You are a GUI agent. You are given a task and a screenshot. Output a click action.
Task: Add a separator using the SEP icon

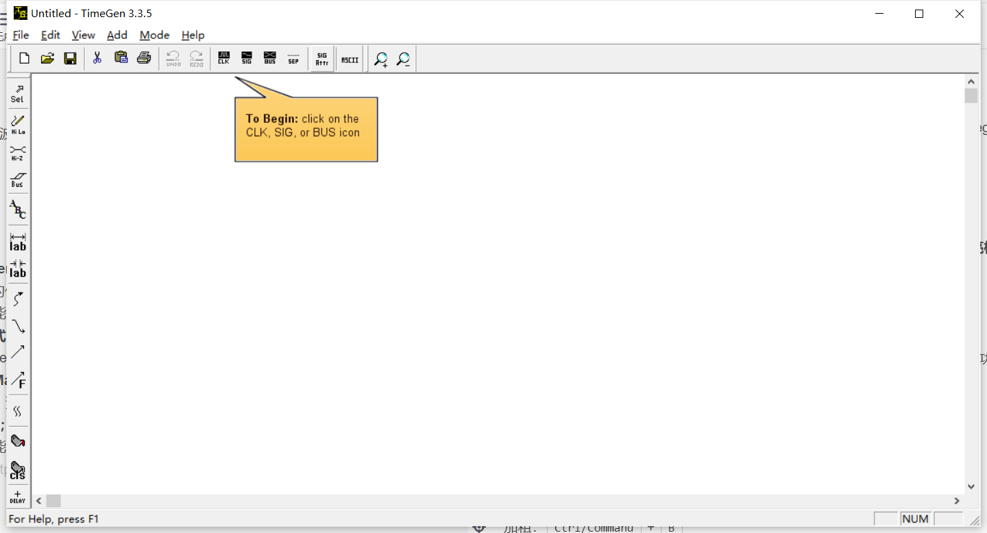(x=293, y=58)
